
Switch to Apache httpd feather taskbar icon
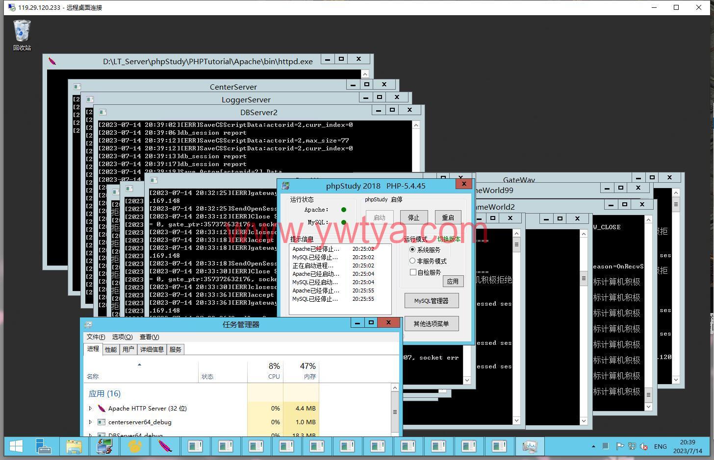[x=165, y=446]
